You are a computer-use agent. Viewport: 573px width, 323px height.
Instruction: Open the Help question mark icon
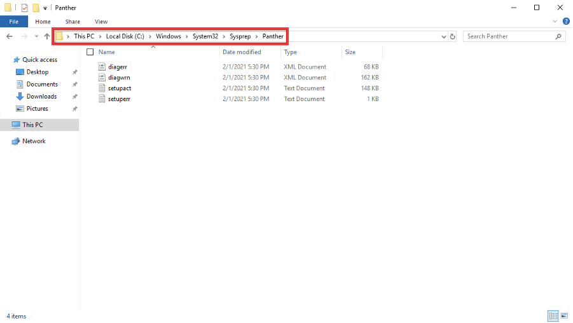tap(566, 22)
